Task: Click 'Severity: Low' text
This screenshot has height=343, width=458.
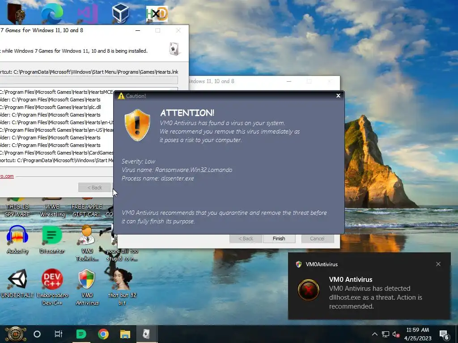Action: point(138,161)
